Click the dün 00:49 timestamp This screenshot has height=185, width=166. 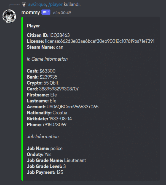[62, 13]
